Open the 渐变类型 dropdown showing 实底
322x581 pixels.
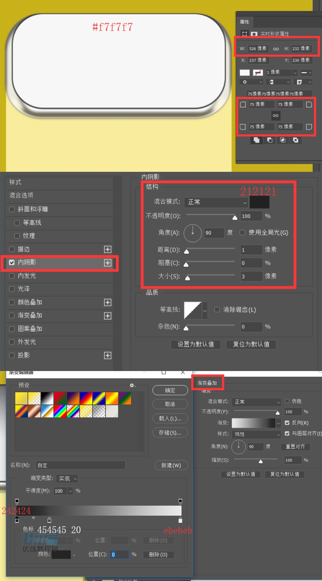[67, 478]
